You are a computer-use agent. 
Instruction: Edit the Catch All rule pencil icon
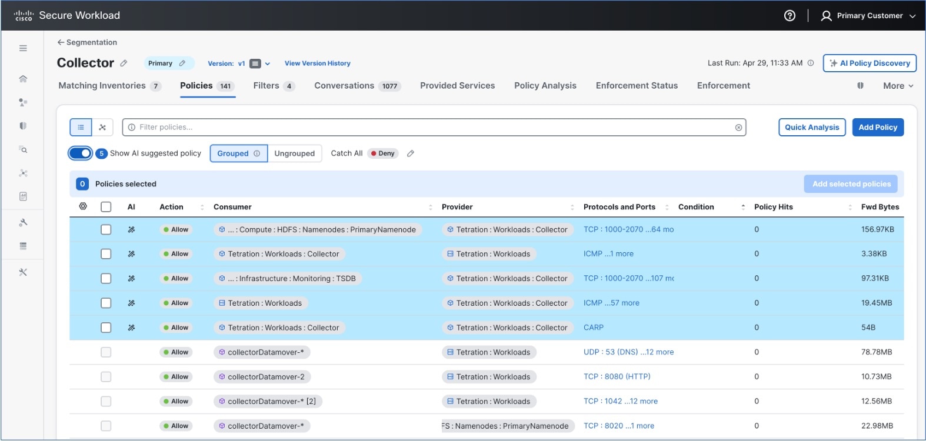[x=411, y=153]
